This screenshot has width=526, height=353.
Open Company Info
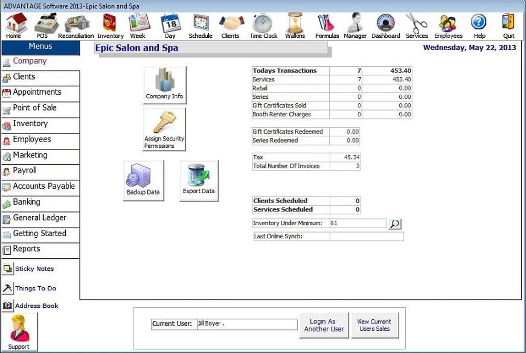click(x=165, y=85)
